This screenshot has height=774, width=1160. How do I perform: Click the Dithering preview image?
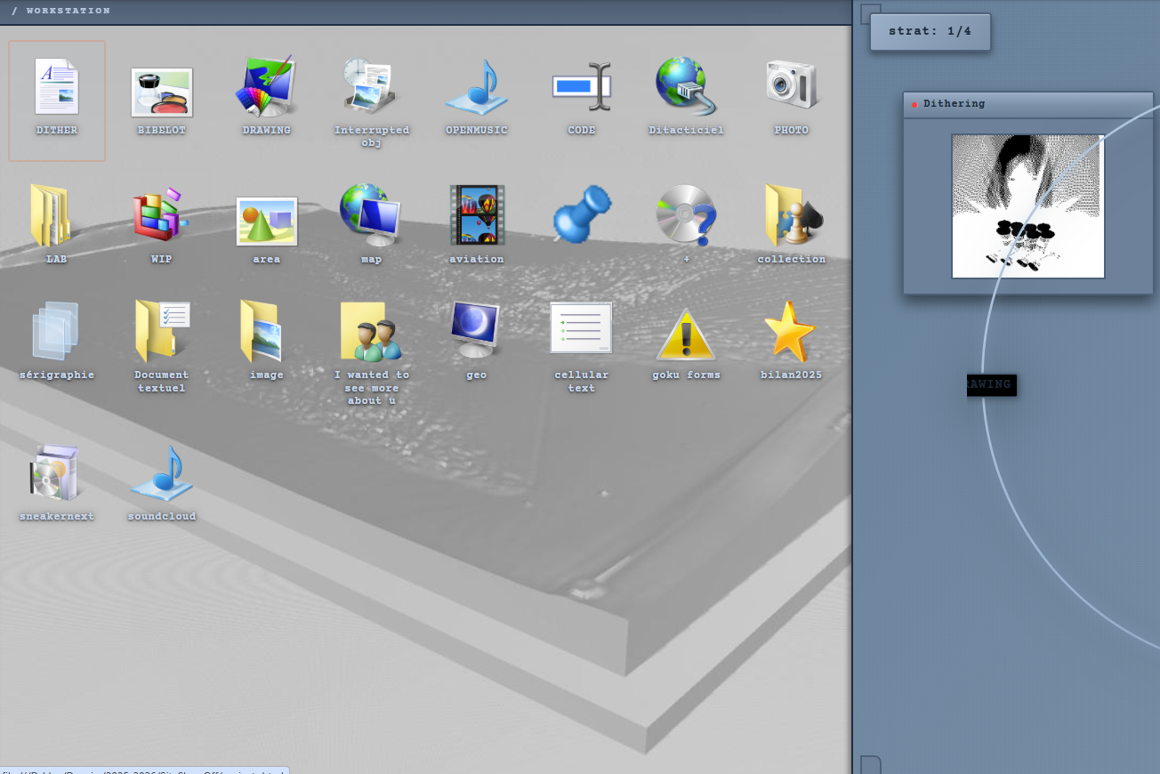(x=1028, y=206)
